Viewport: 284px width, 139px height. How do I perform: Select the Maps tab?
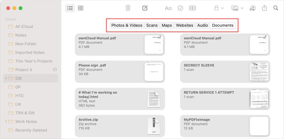[x=167, y=25]
